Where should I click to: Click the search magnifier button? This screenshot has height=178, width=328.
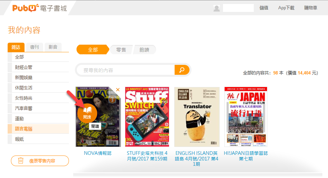[182, 70]
